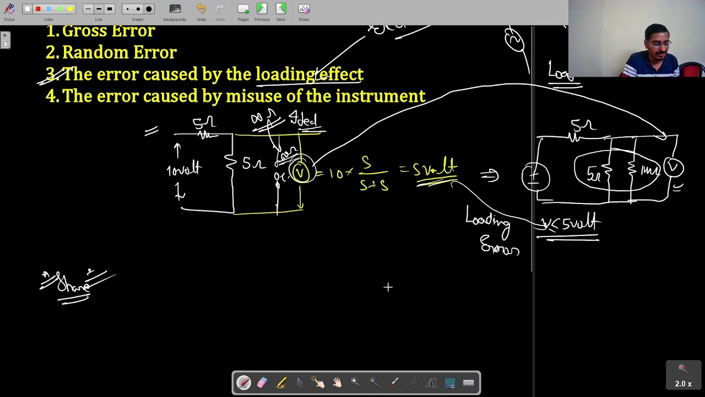705x397 pixels.
Task: Choose the hand pan tool
Action: click(x=337, y=383)
